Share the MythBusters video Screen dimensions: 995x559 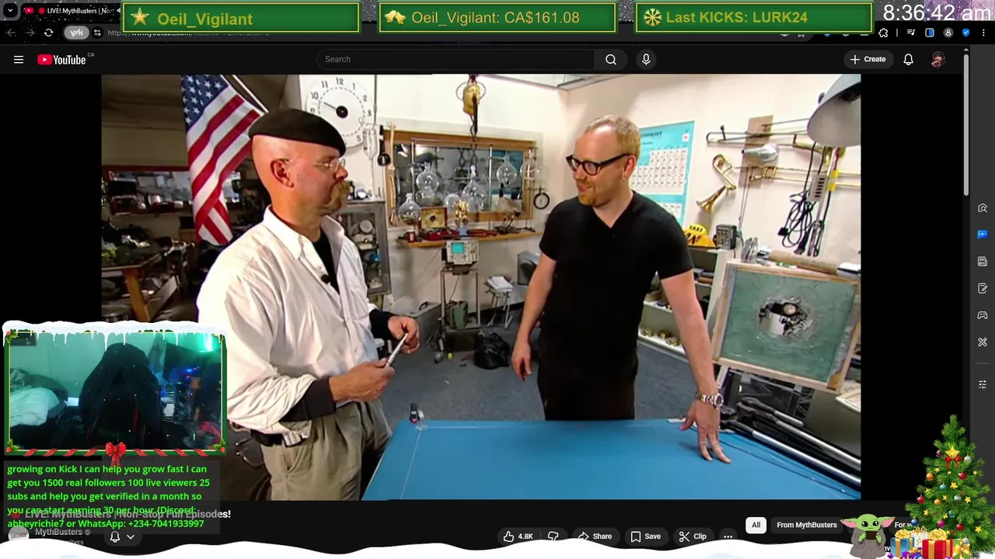pos(594,536)
